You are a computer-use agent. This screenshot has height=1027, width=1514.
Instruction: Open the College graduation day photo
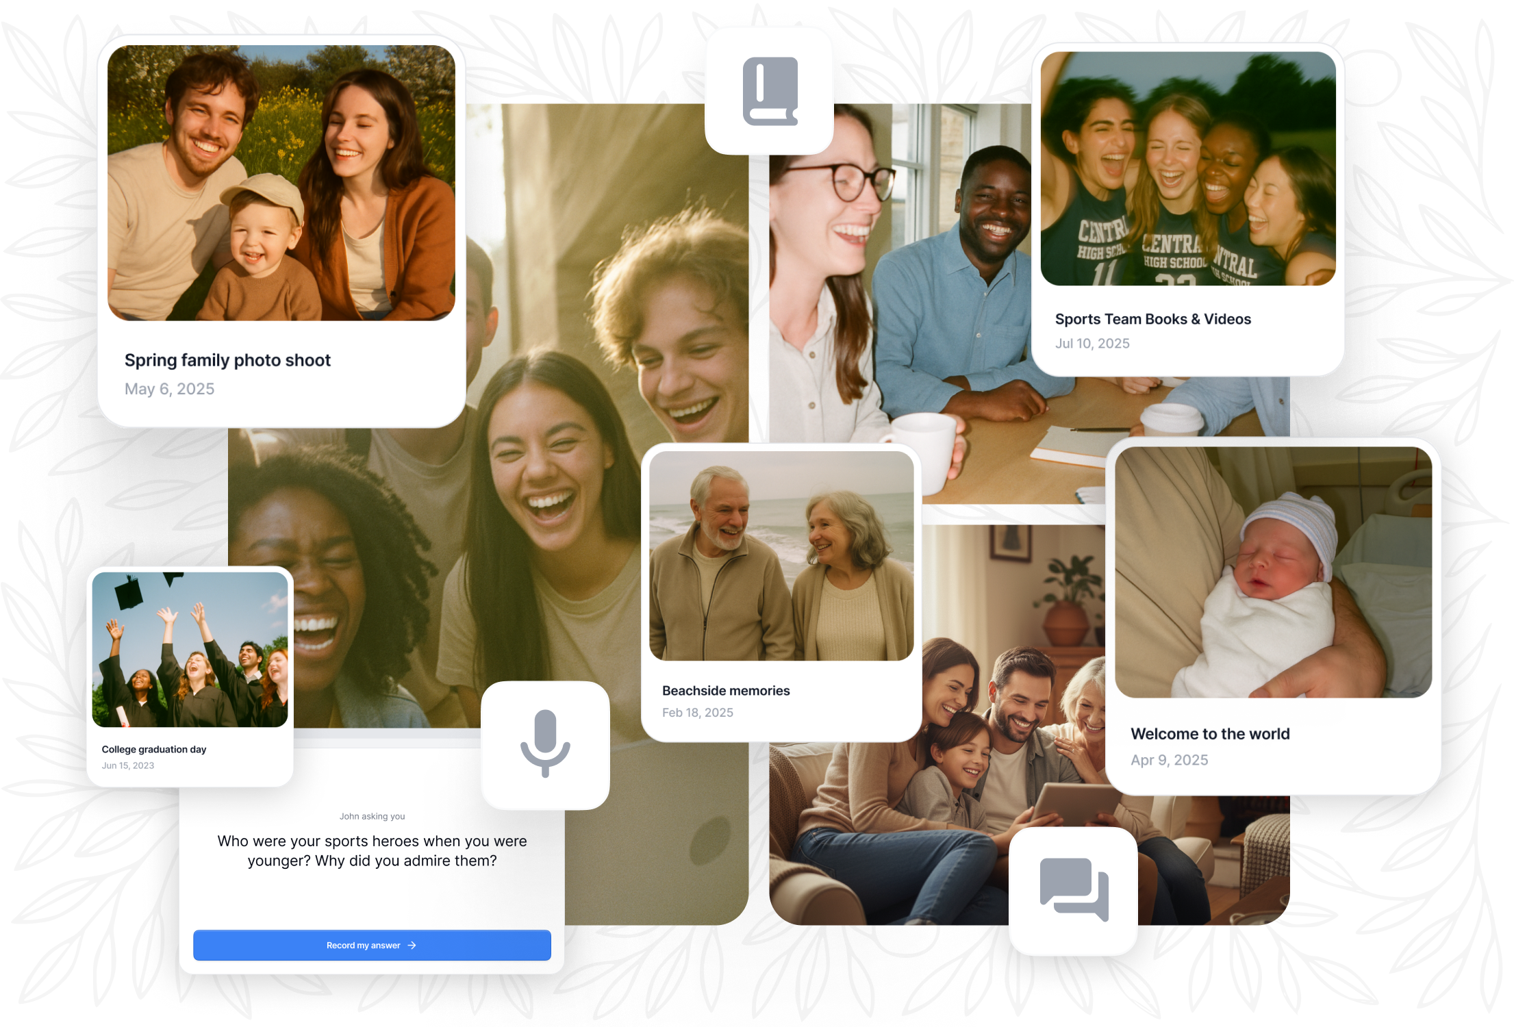[x=190, y=649]
